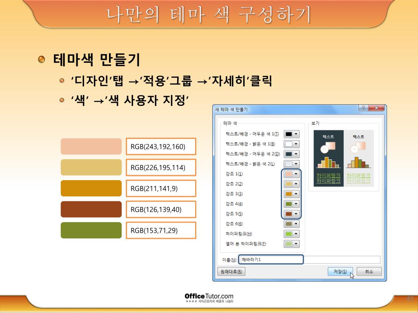The height and width of the screenshot is (313, 418).
Task: Click the 하이퍼링크(H) label text
Action: pyautogui.click(x=239, y=234)
